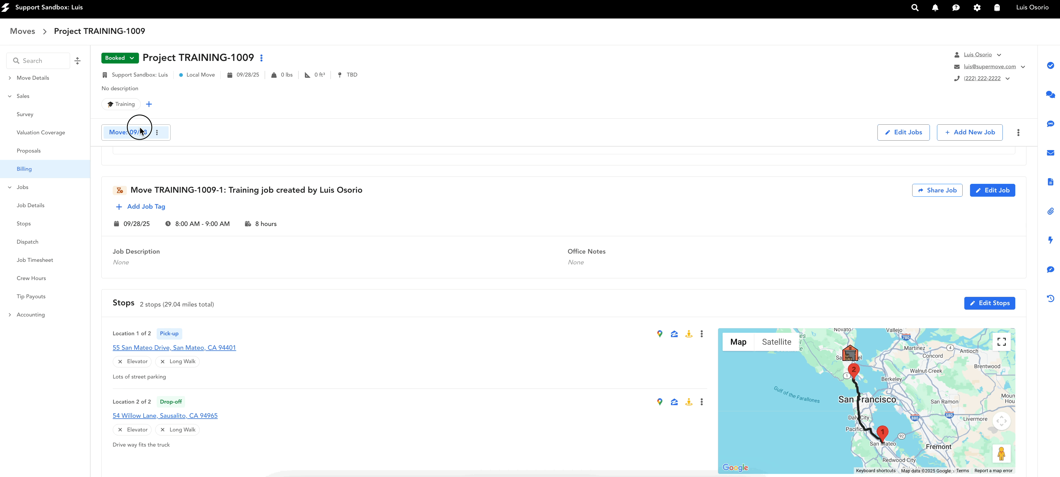
Task: Expand Move Details in left sidebar
Action: coord(32,78)
